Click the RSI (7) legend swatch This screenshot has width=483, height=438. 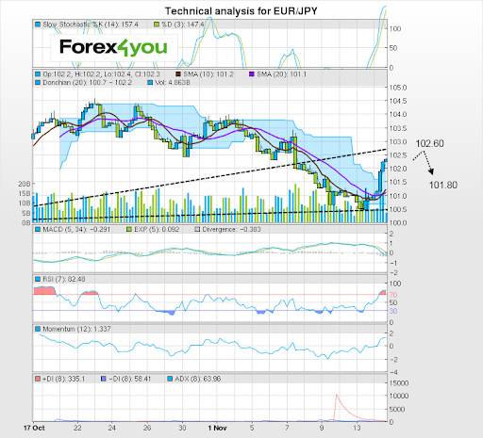pos(38,279)
